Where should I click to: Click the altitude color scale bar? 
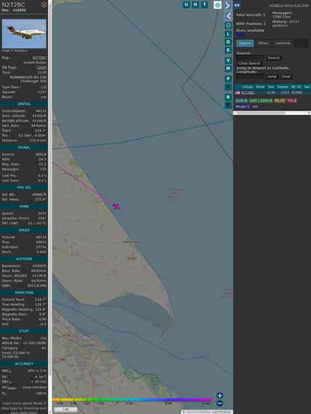(x=132, y=400)
